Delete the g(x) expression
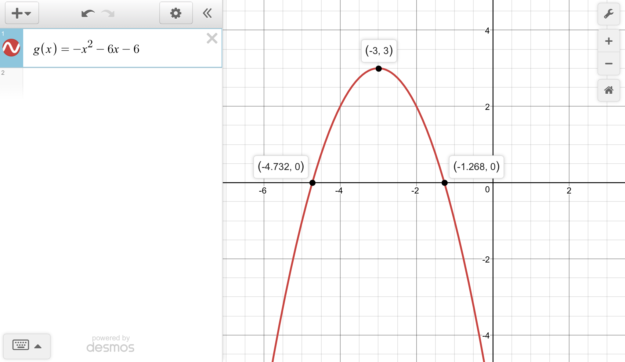 (212, 38)
